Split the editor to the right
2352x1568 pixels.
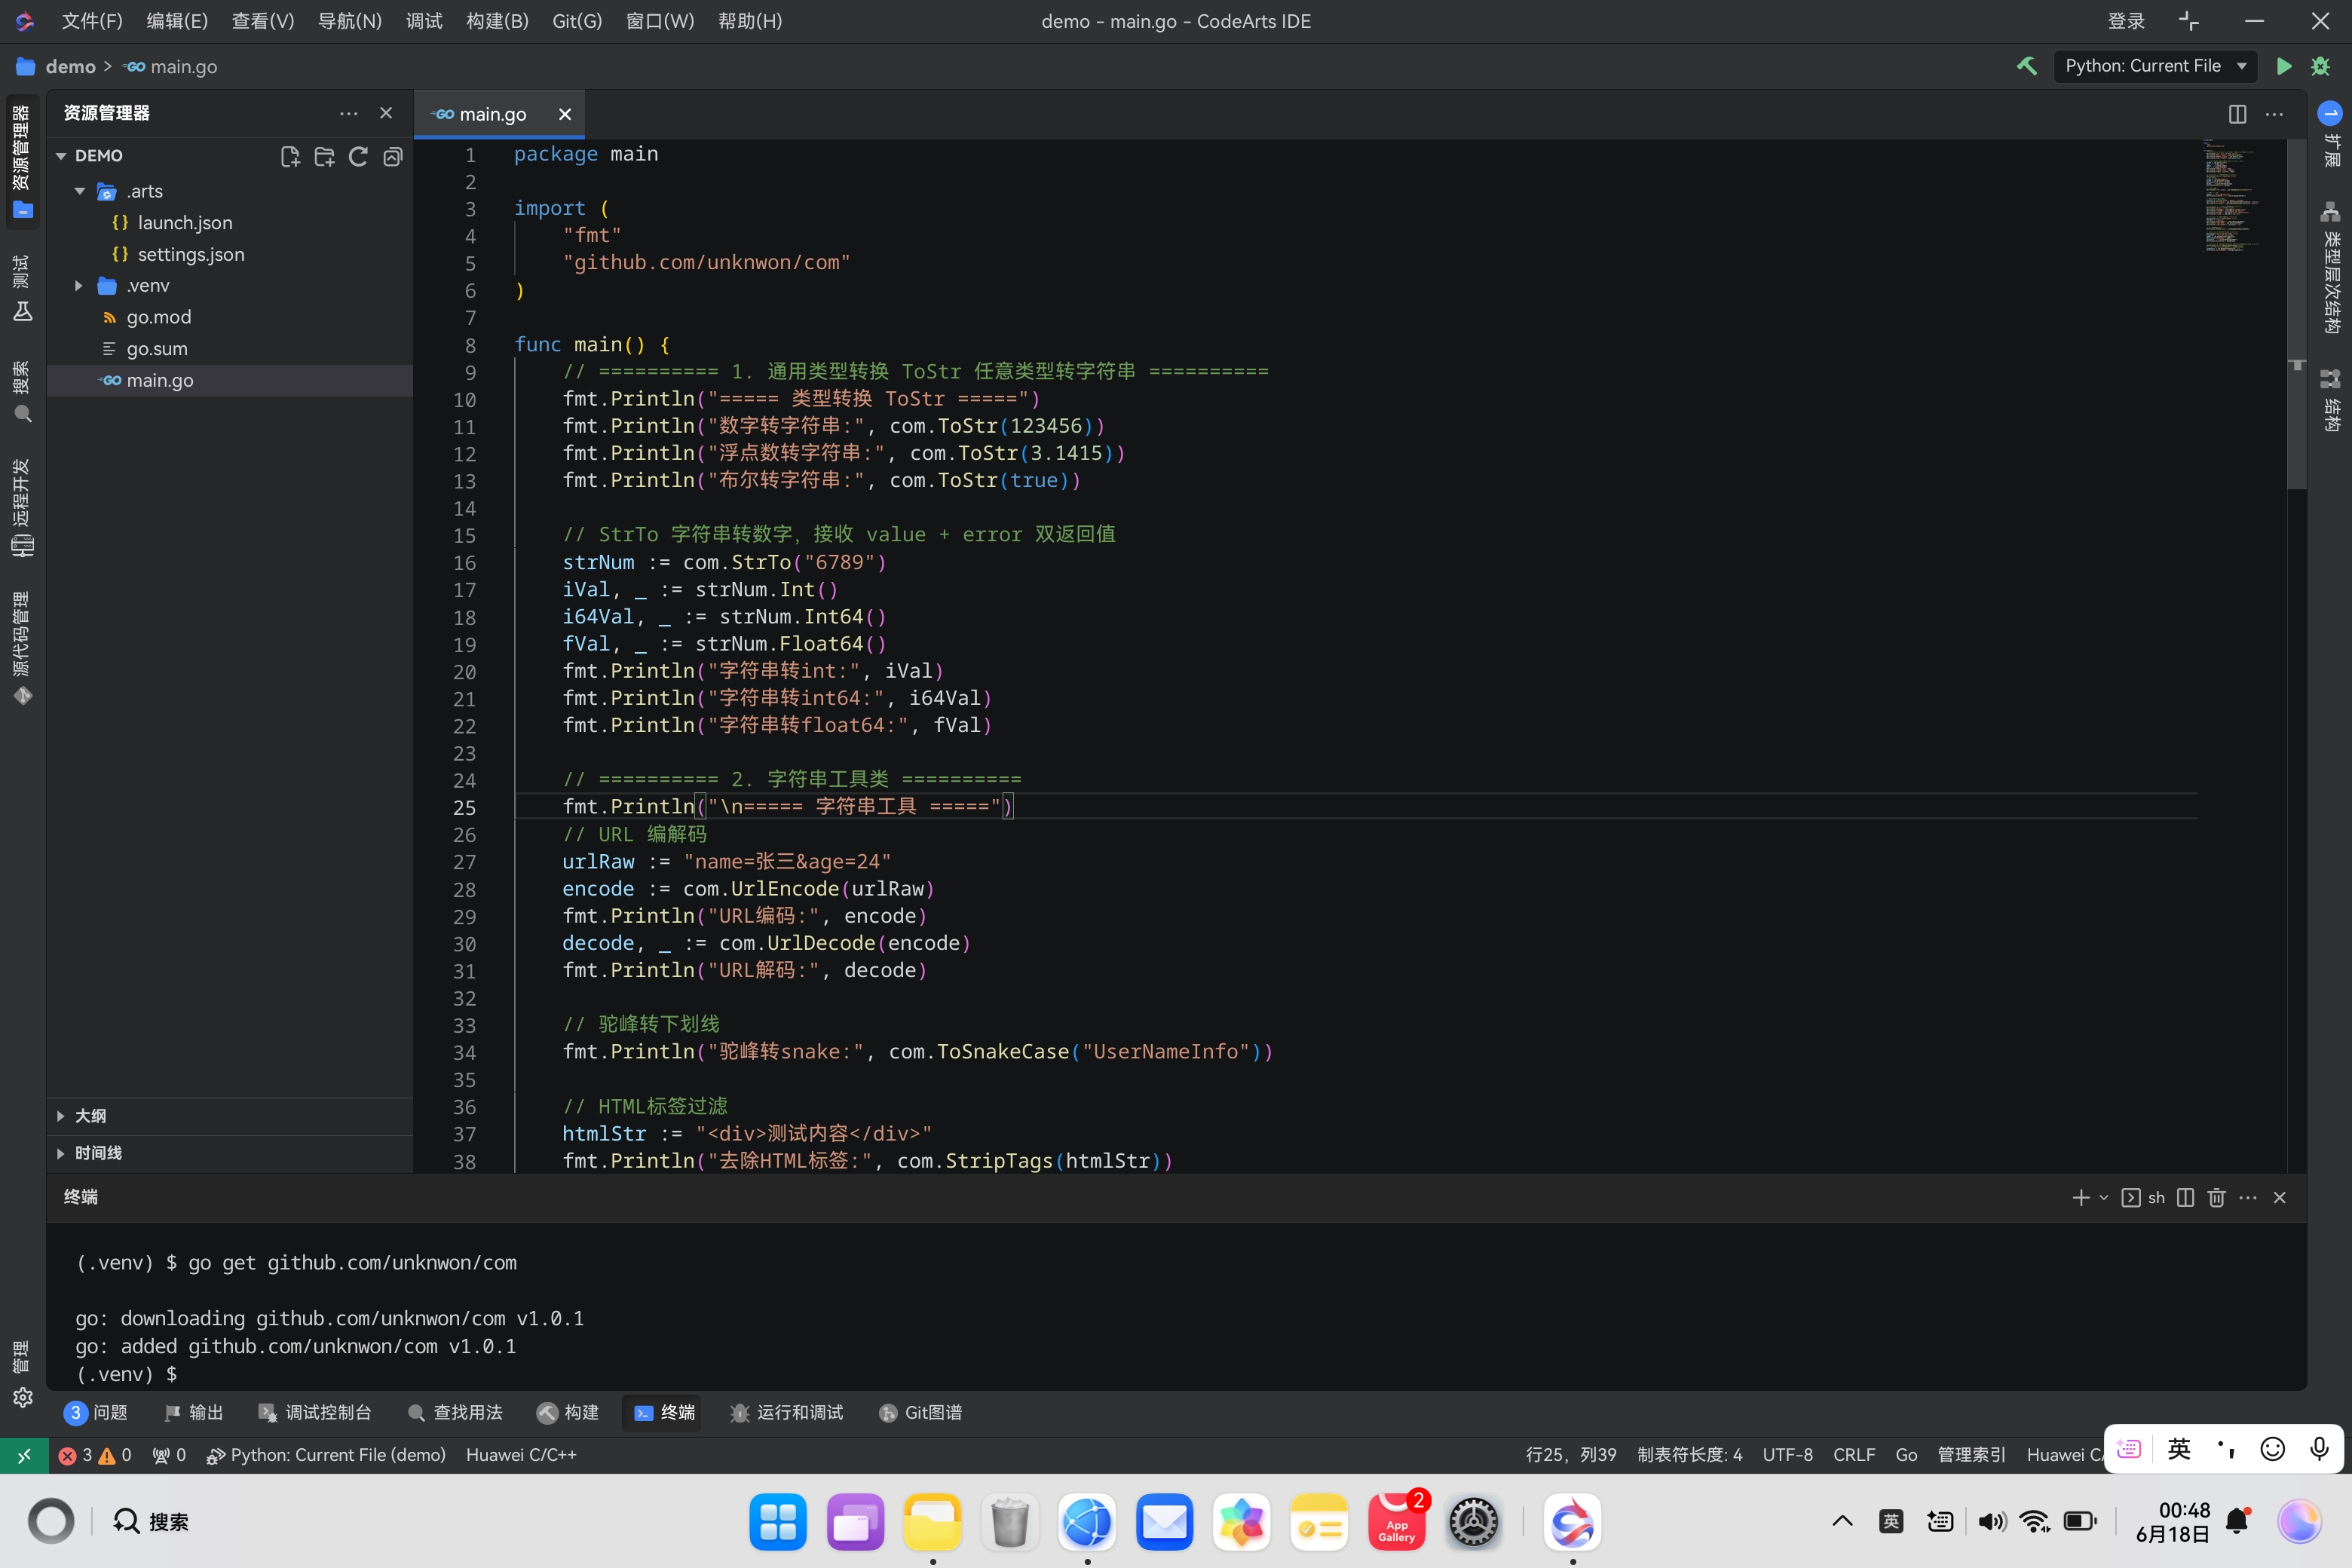[2237, 114]
